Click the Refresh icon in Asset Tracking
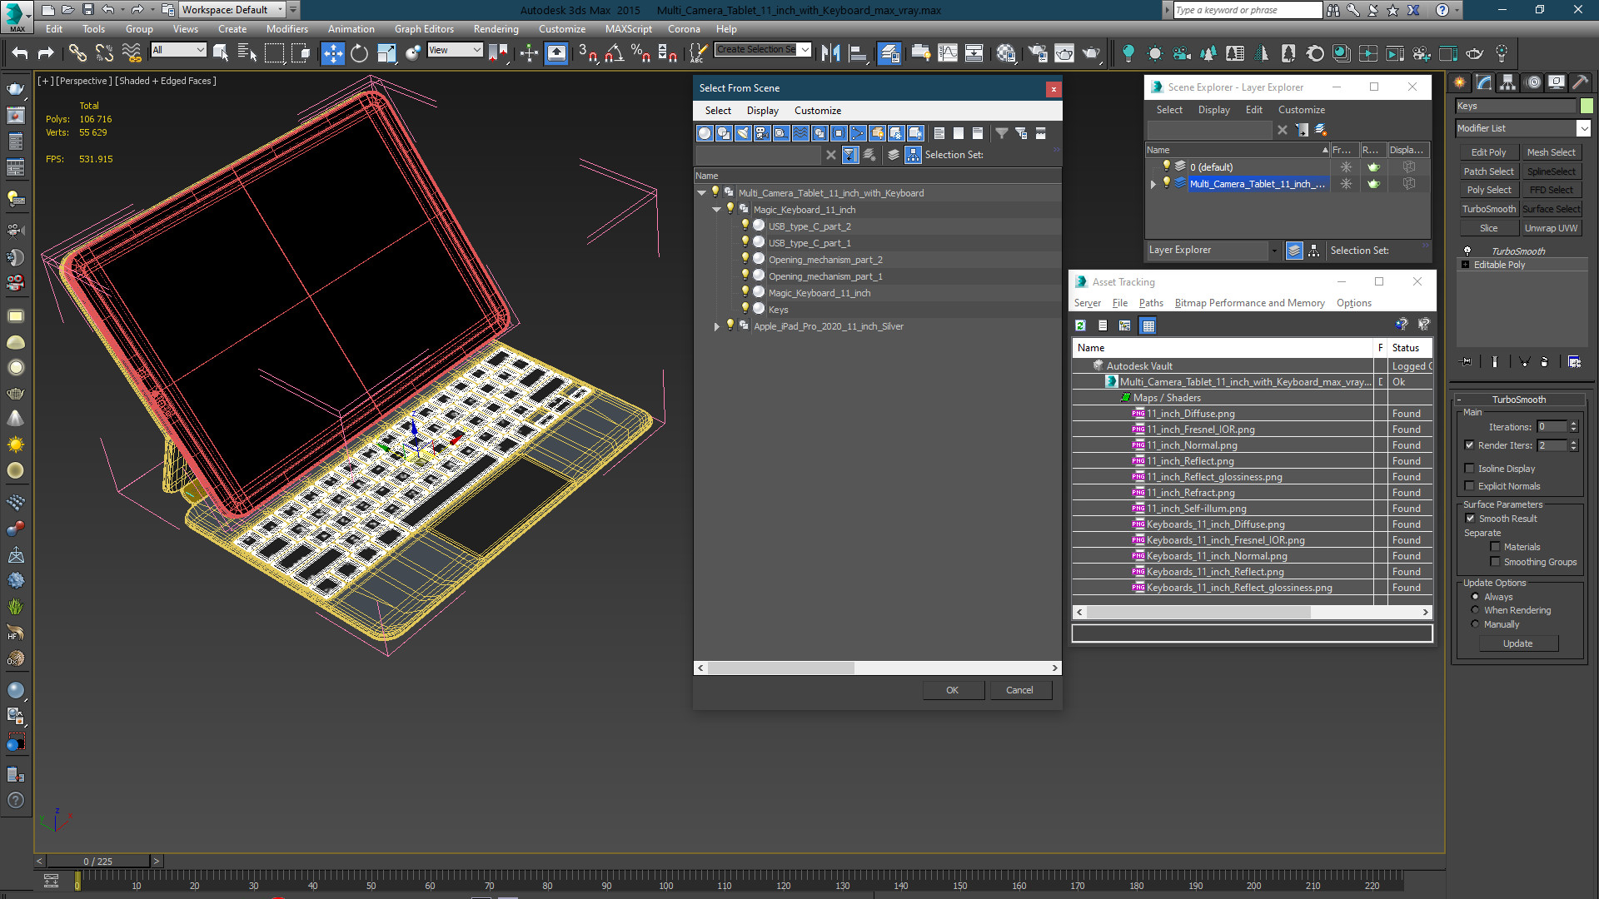The height and width of the screenshot is (899, 1599). coord(1080,325)
